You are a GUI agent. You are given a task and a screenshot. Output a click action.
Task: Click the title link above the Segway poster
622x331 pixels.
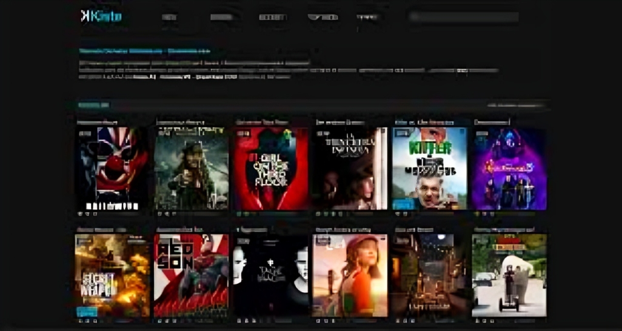pyautogui.click(x=504, y=229)
